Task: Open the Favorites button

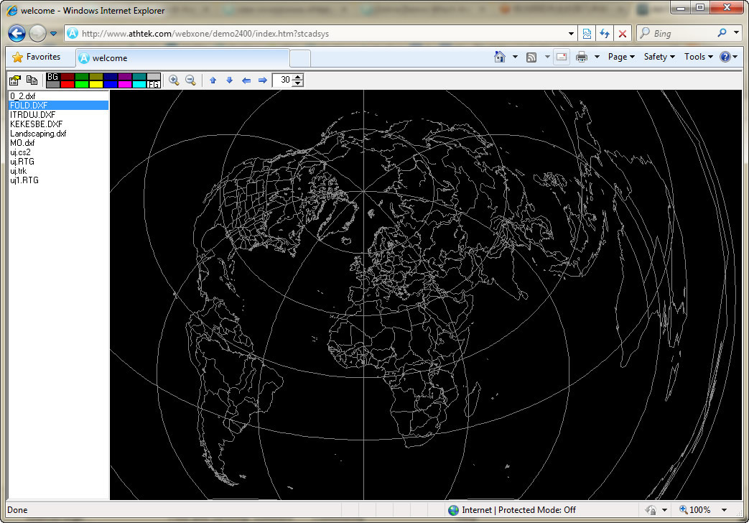Action: click(37, 57)
